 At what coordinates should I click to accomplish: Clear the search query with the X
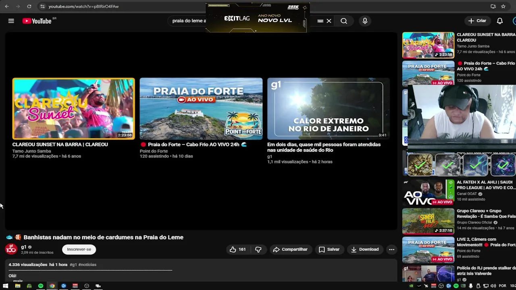329,21
